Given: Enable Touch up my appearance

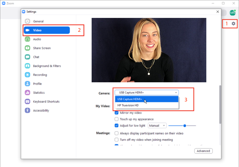Looking at the screenshot, I should pos(116,119).
